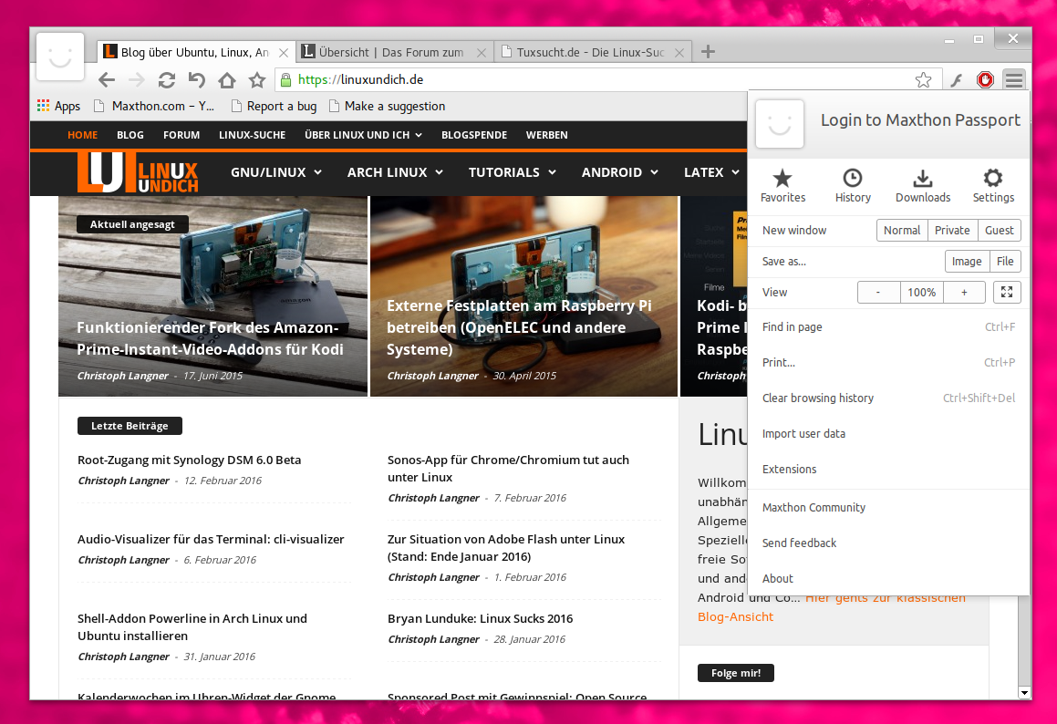This screenshot has width=1057, height=724.
Task: Open Report a bug bookmark
Action: [x=274, y=106]
